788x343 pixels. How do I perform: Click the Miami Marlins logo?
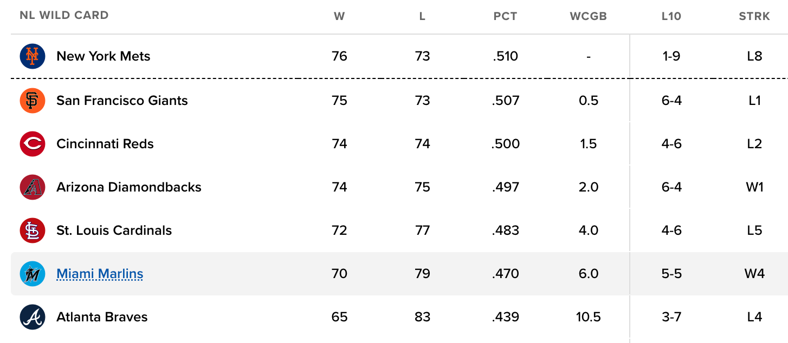click(x=32, y=274)
